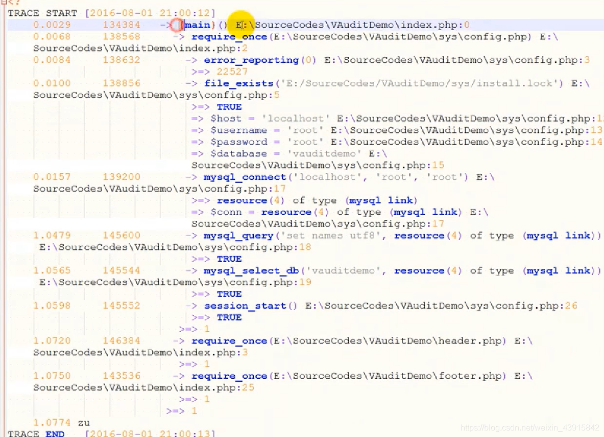Click the install.lock path string argument

(x=419, y=84)
